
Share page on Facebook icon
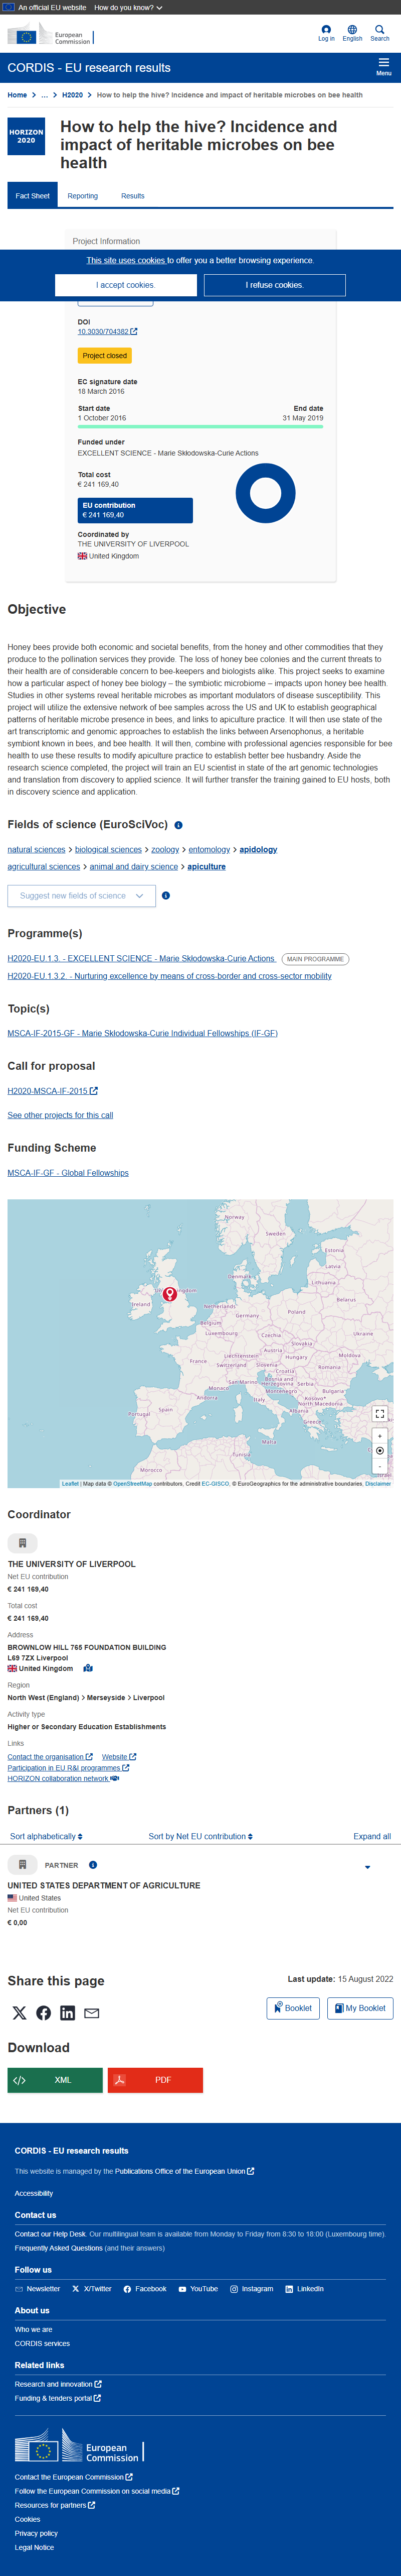(x=44, y=2013)
